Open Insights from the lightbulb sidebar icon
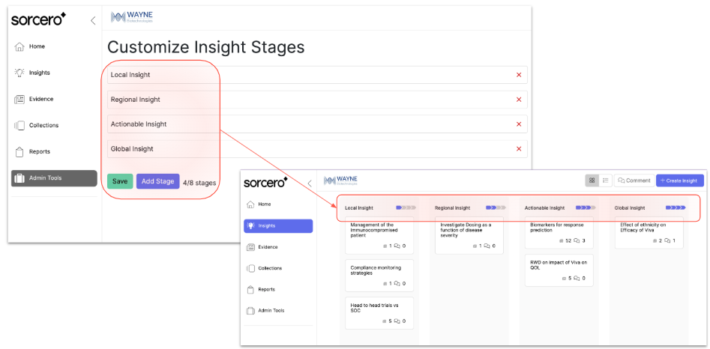 tap(19, 73)
